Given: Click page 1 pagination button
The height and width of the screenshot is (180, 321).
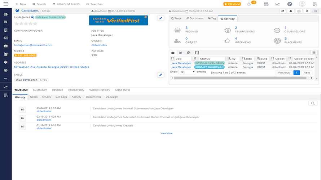Looking at the screenshot, I should (x=296, y=72).
